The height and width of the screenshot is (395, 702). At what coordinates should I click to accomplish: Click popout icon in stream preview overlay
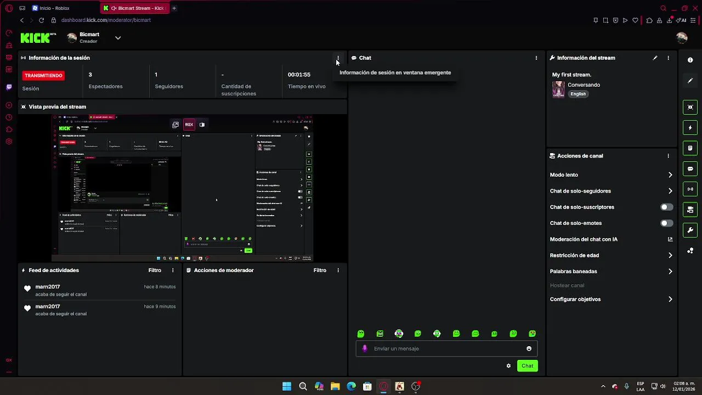175,125
